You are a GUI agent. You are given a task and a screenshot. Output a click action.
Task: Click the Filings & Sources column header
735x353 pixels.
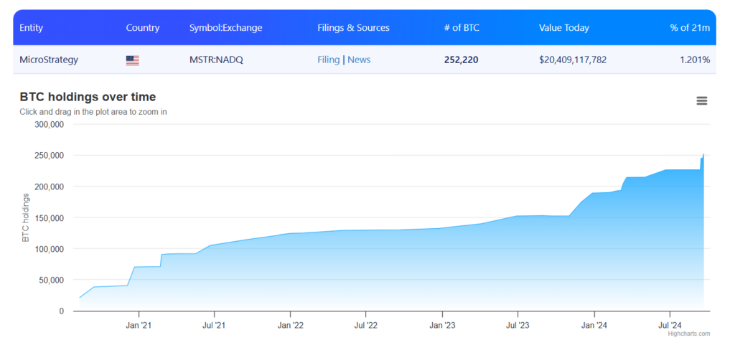[x=353, y=28]
